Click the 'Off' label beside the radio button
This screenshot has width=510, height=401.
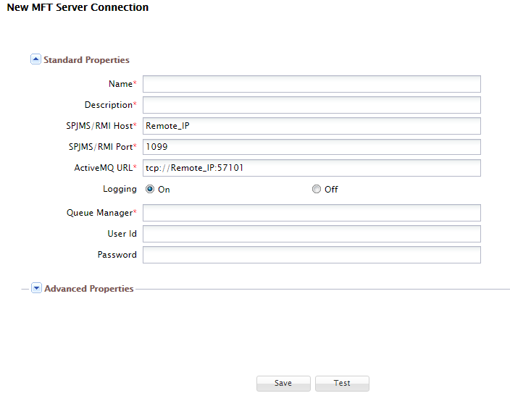point(331,190)
